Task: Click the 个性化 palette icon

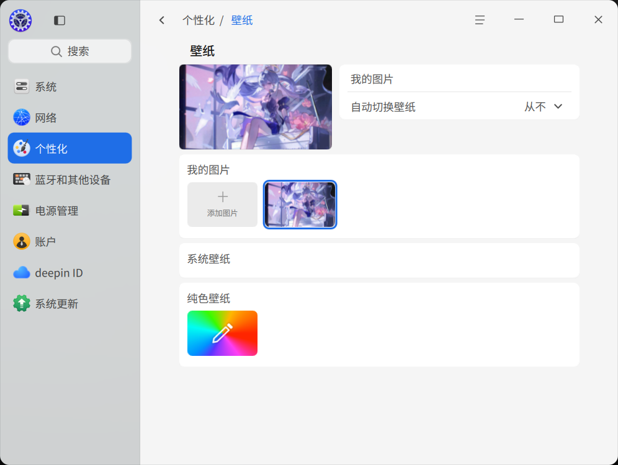Action: point(22,148)
